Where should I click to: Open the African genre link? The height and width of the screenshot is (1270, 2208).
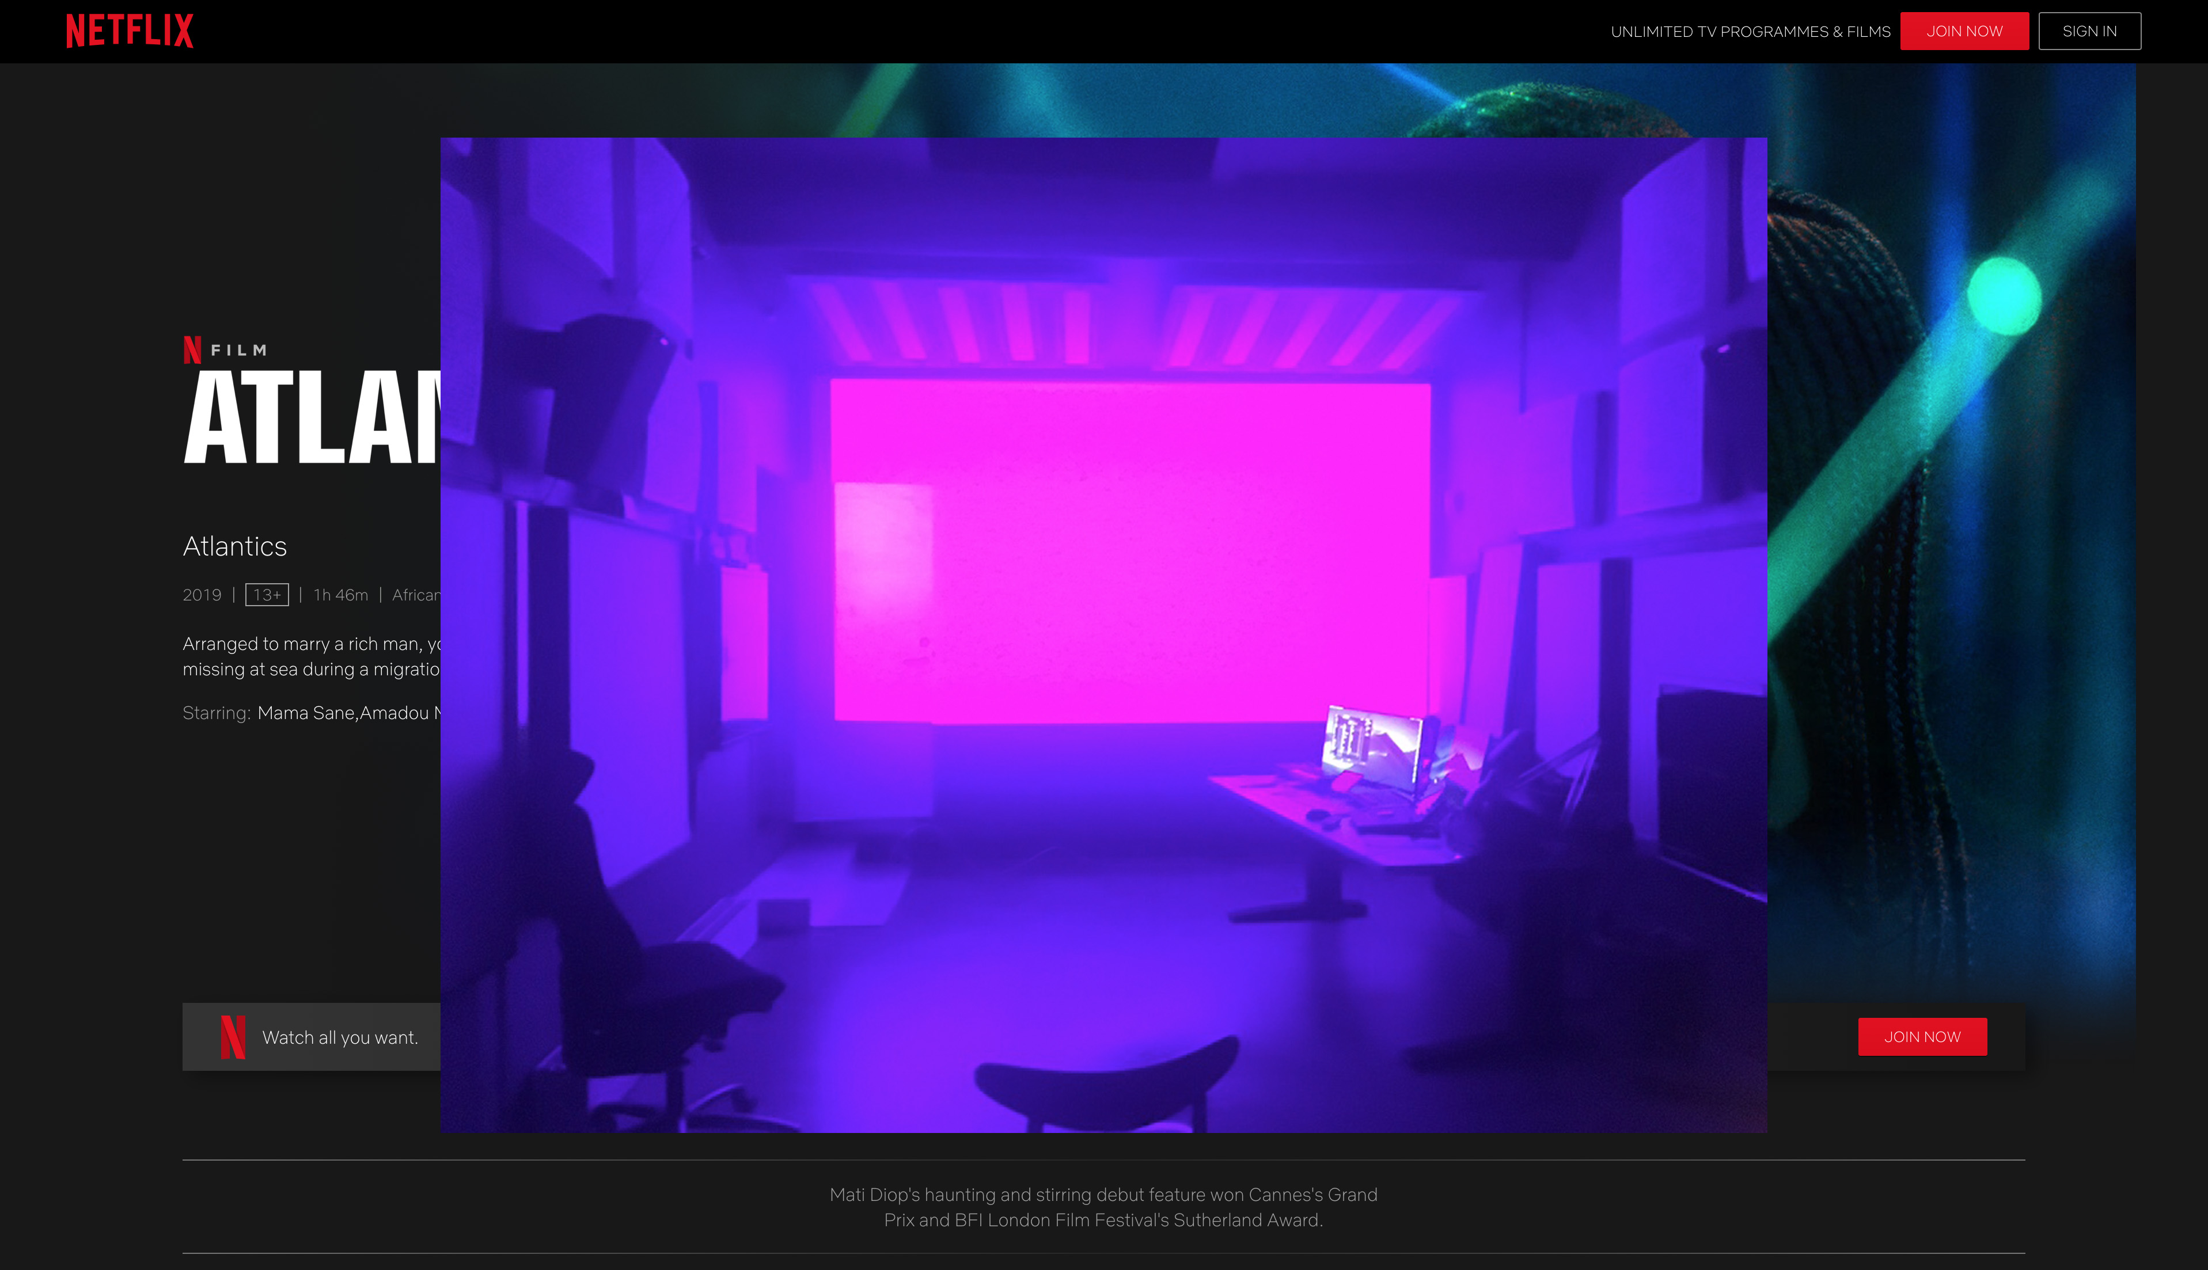[416, 595]
